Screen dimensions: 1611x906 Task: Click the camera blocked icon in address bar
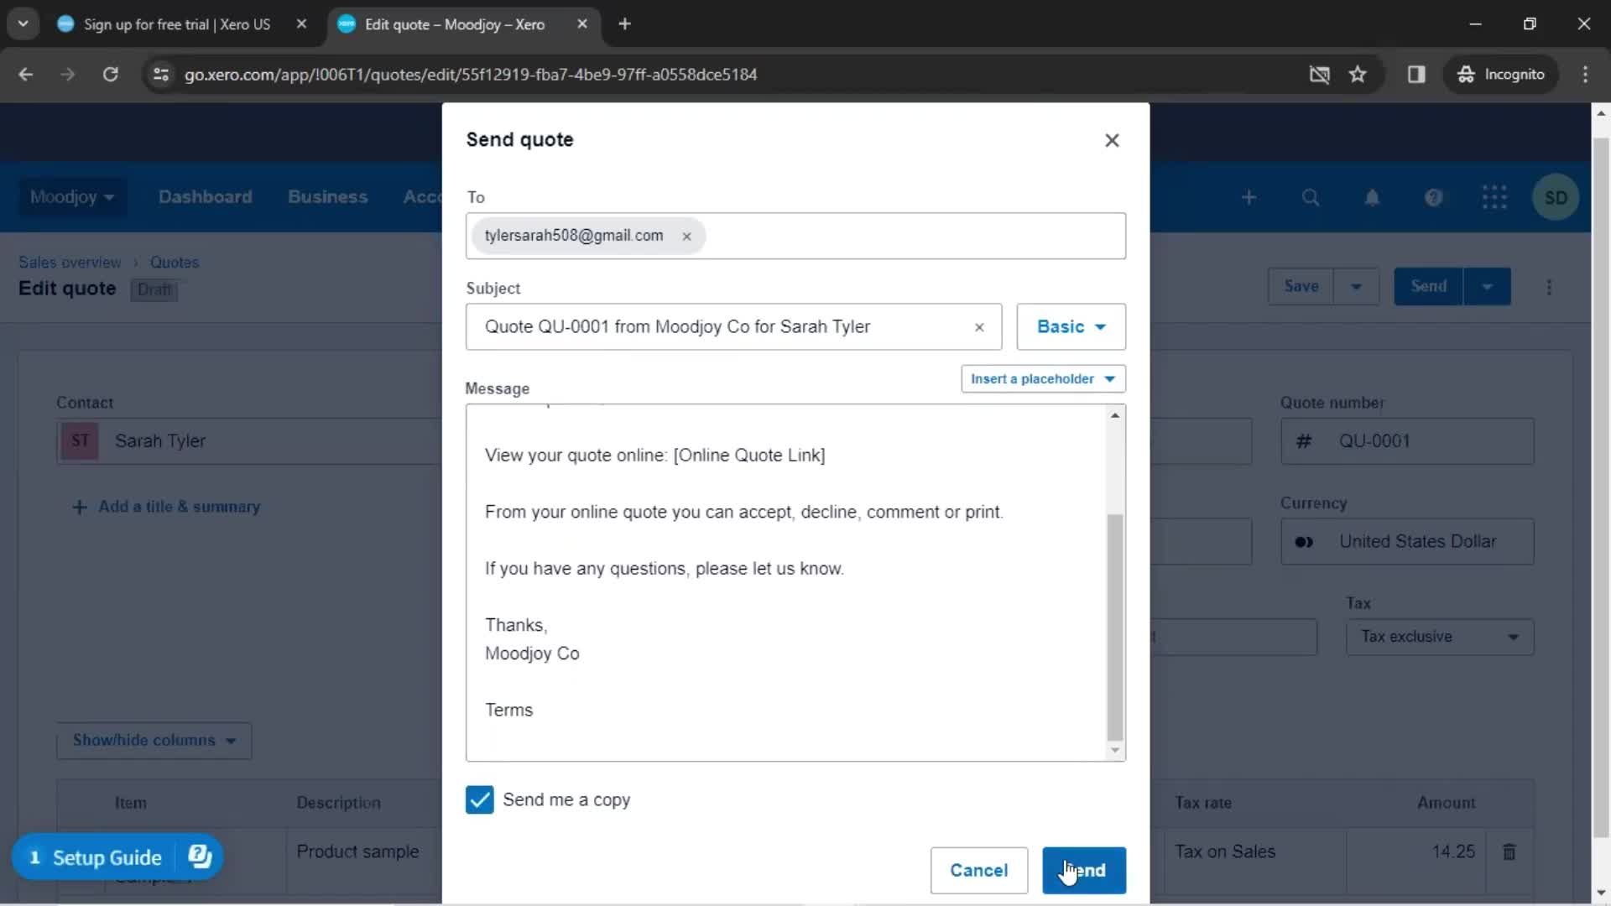[x=1319, y=75]
